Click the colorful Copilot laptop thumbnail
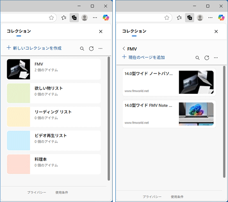This screenshot has width=228, height=202. click(x=196, y=114)
